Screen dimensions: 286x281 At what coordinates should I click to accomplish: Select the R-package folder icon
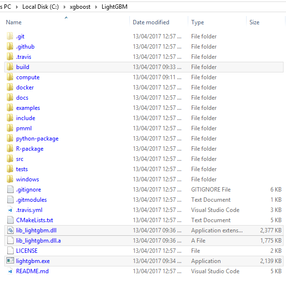(x=10, y=148)
